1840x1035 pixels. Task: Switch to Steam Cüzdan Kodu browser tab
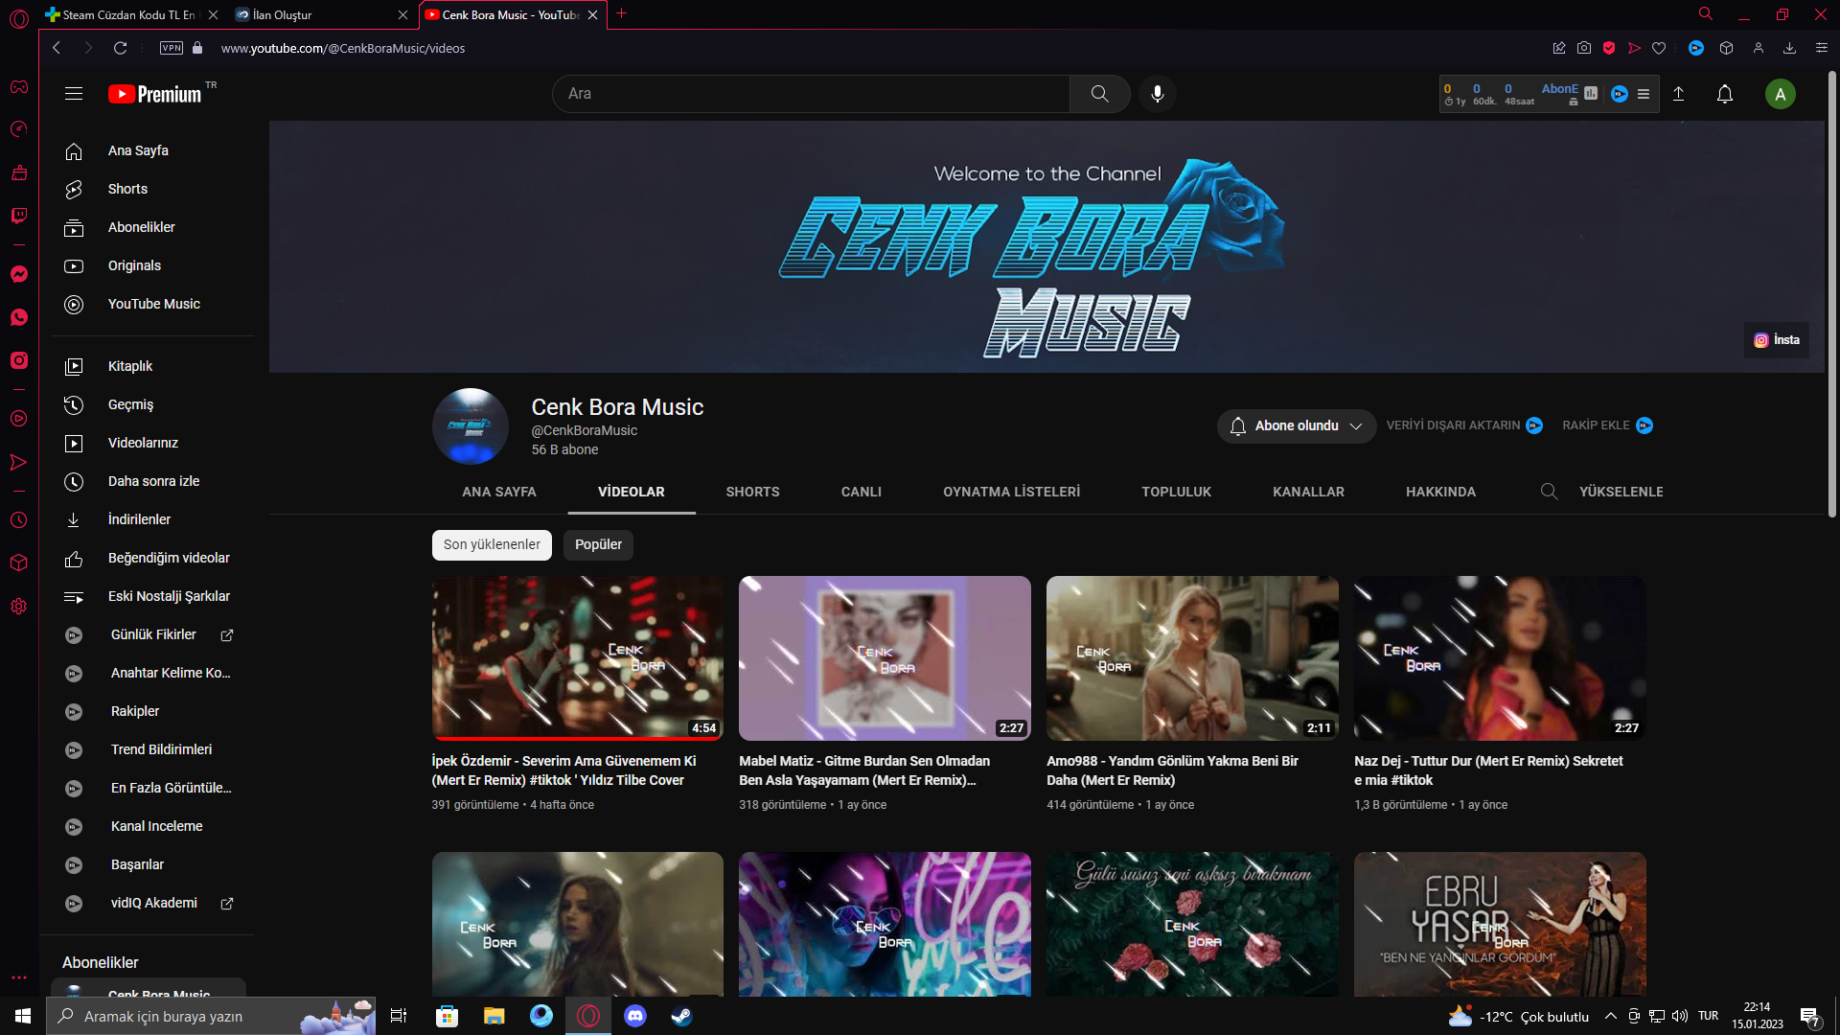point(128,14)
